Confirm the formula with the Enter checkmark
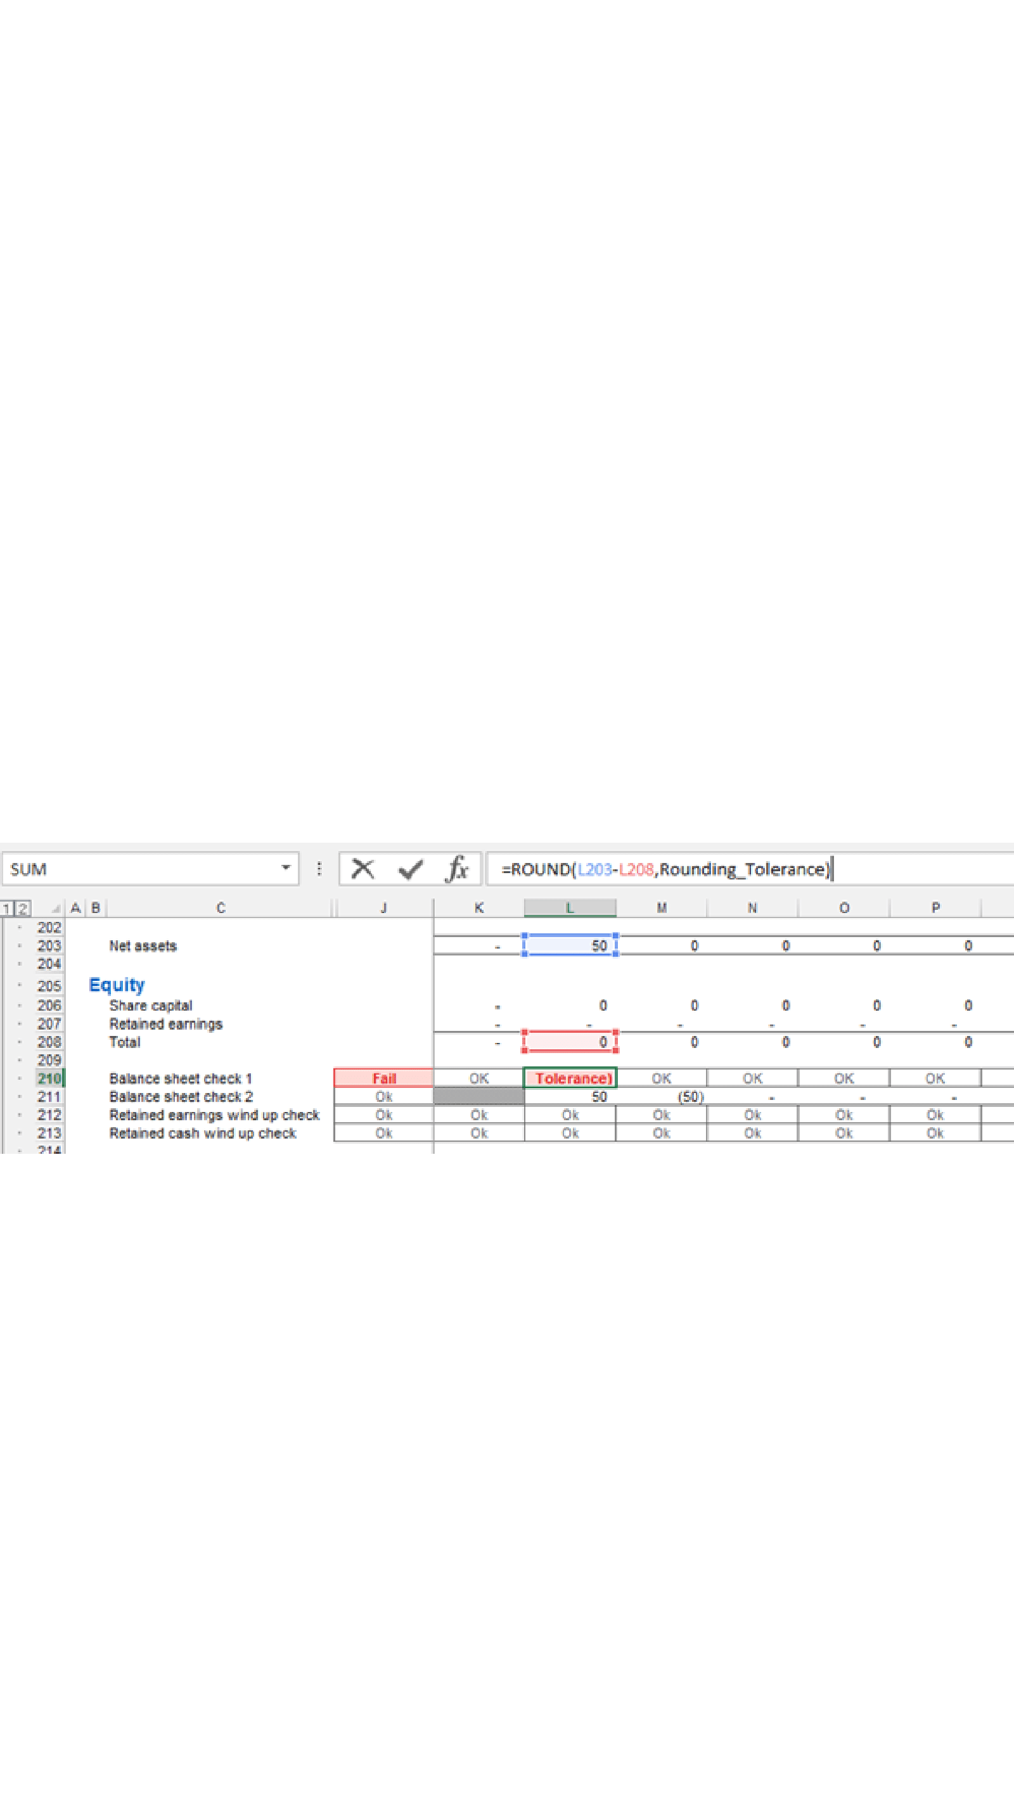Screen dimensions: 1014x1802 410,869
